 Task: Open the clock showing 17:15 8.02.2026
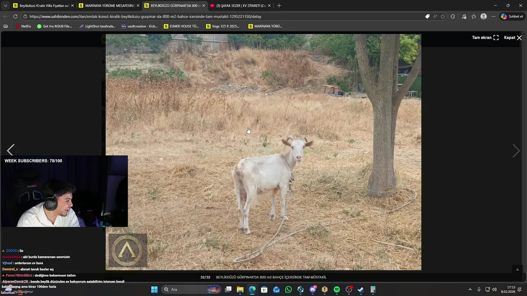[x=508, y=289]
